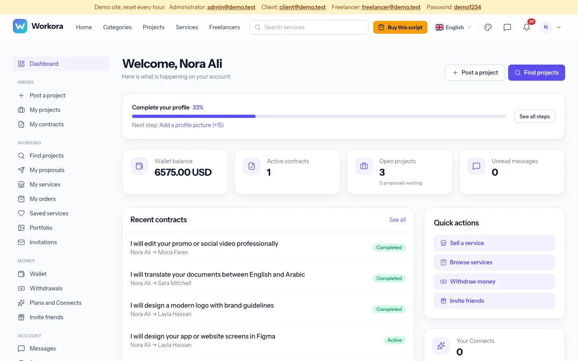578x361 pixels.
Task: Click the profile completion progress bar
Action: pos(319,116)
